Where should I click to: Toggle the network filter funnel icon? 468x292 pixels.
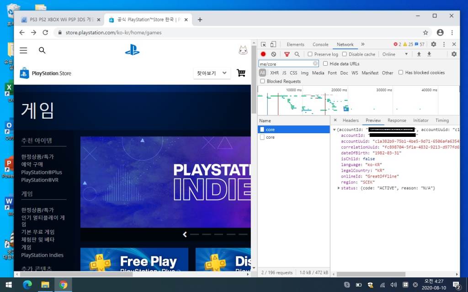(287, 54)
